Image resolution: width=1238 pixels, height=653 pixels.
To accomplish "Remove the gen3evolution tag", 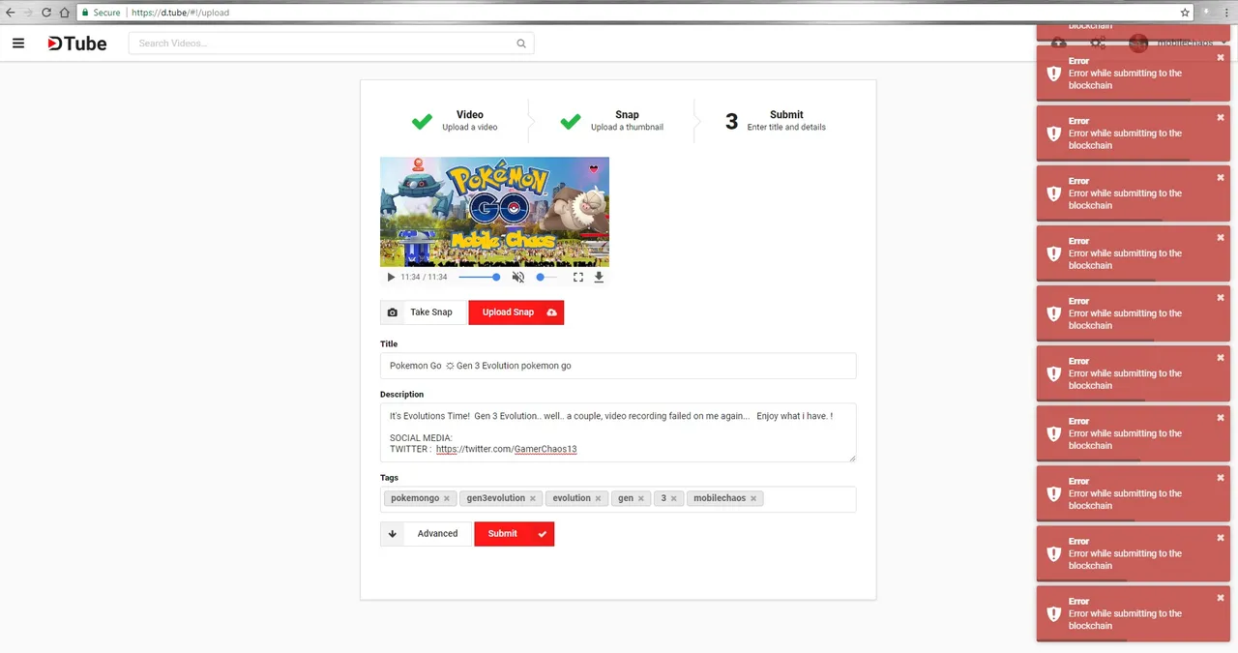I will click(533, 499).
